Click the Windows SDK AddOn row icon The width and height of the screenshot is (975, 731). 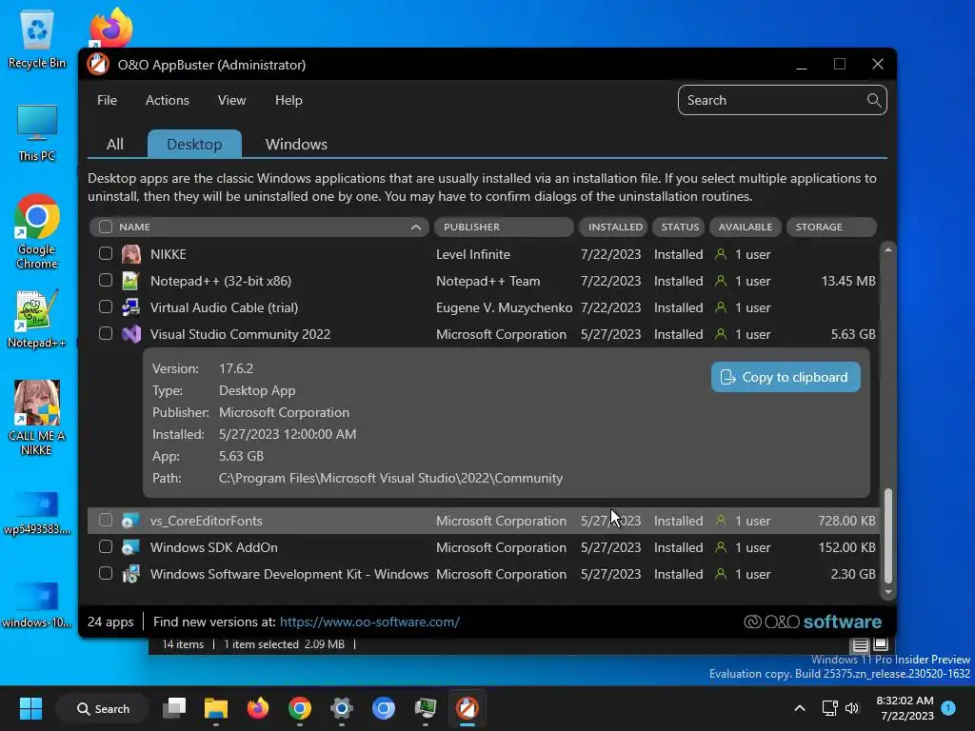click(130, 547)
